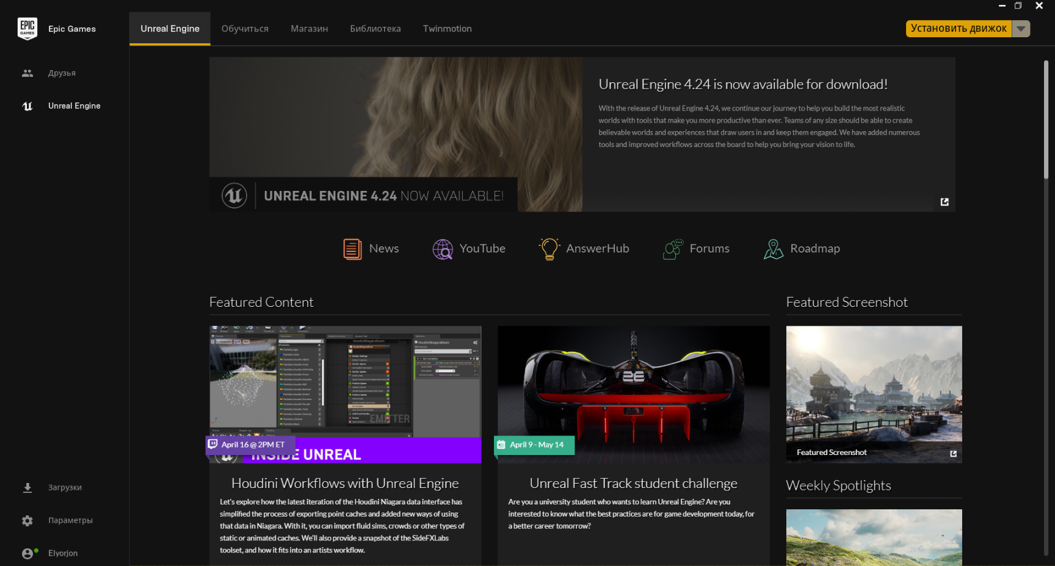Screen dimensions: 1055x566
Task: Open Featured Screenshot external link icon
Action: coord(953,453)
